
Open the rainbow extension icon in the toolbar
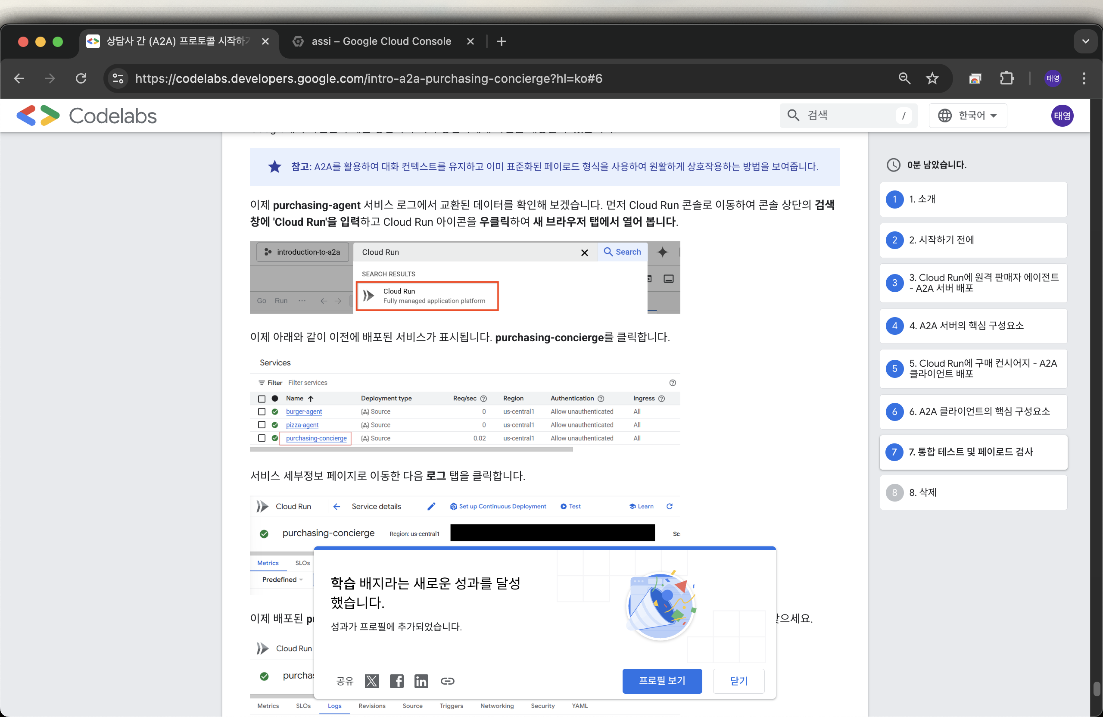[x=975, y=78]
